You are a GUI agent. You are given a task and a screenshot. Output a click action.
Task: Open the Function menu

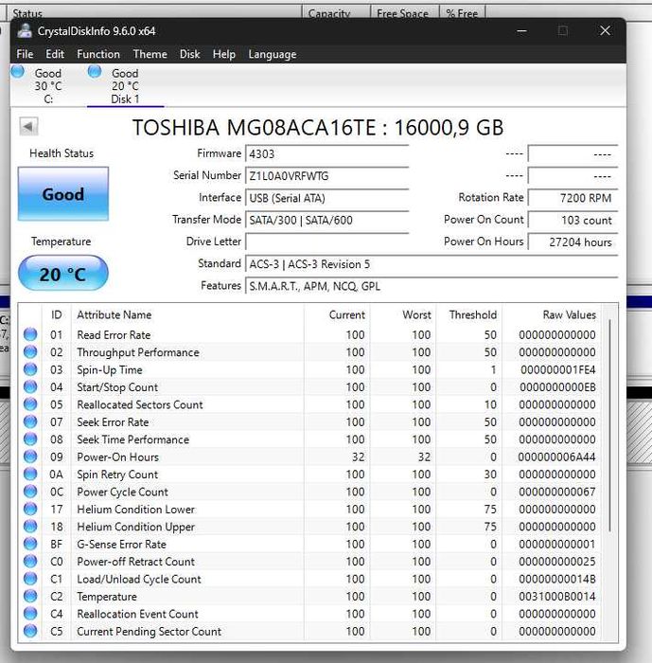point(98,54)
